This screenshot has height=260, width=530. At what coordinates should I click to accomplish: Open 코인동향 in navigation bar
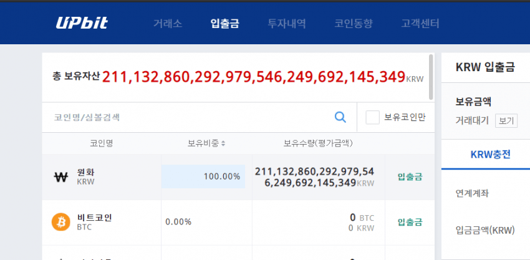354,24
